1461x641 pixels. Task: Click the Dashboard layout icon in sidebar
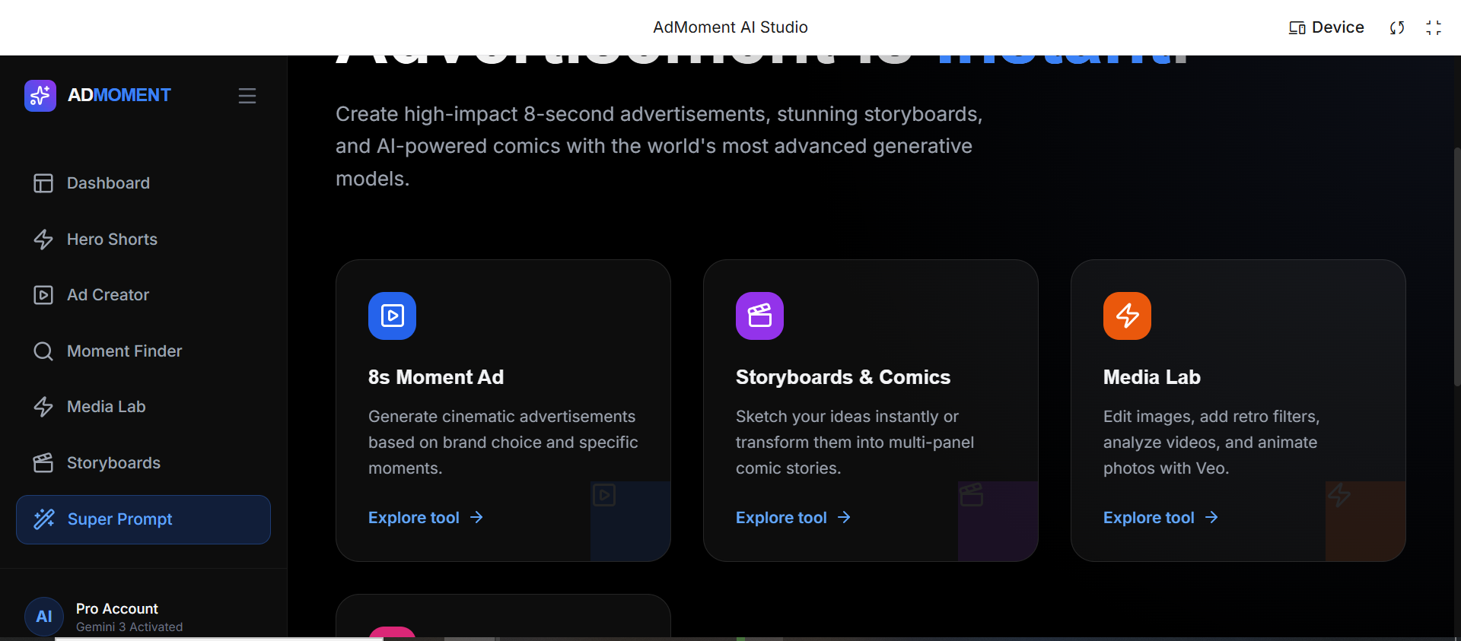coord(43,183)
